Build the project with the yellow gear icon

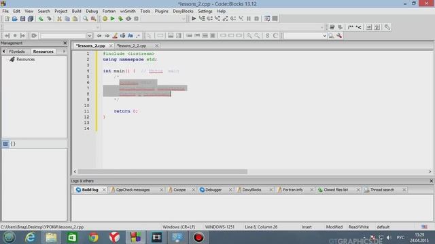[105, 19]
